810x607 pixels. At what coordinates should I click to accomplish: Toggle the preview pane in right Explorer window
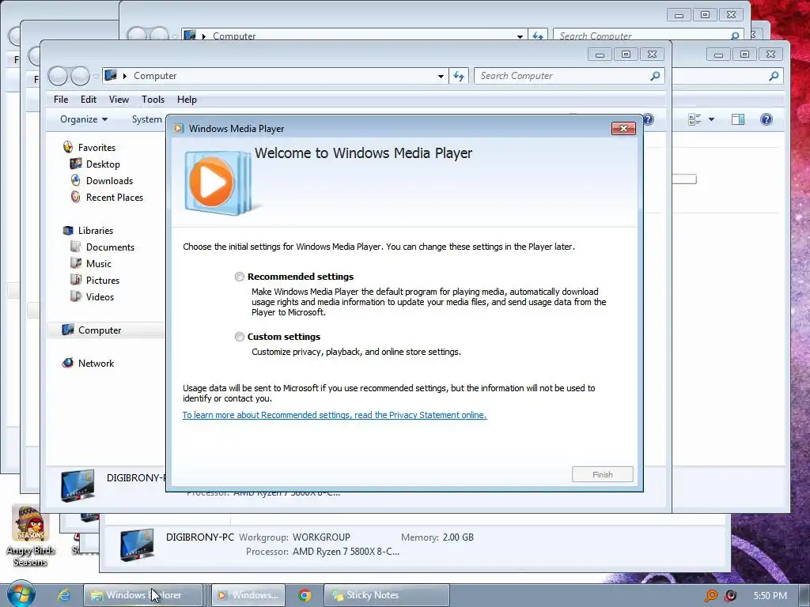click(738, 120)
